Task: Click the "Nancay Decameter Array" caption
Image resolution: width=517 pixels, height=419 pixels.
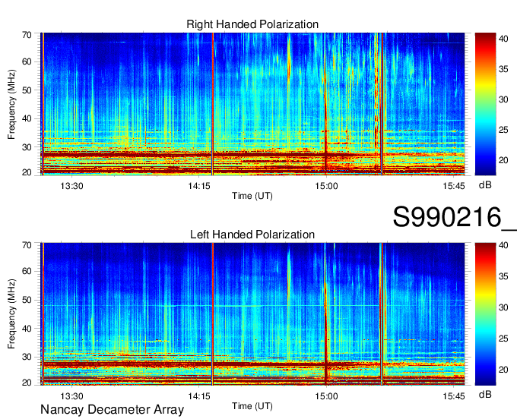Action: pyautogui.click(x=112, y=410)
